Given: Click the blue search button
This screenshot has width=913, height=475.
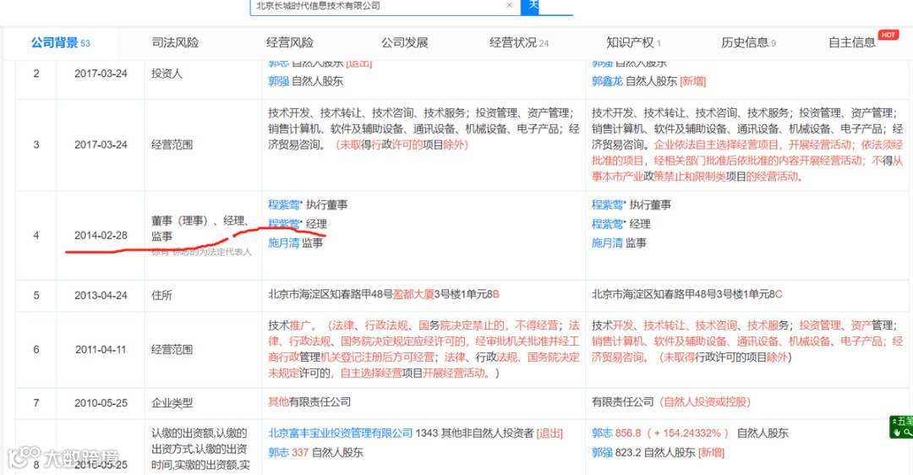Looking at the screenshot, I should point(529,6).
